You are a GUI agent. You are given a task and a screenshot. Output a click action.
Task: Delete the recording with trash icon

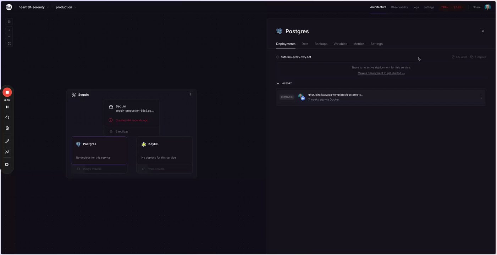pyautogui.click(x=7, y=128)
